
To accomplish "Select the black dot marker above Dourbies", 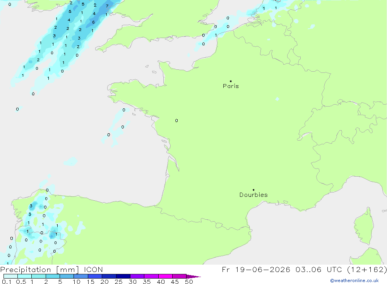I will coord(253,190).
